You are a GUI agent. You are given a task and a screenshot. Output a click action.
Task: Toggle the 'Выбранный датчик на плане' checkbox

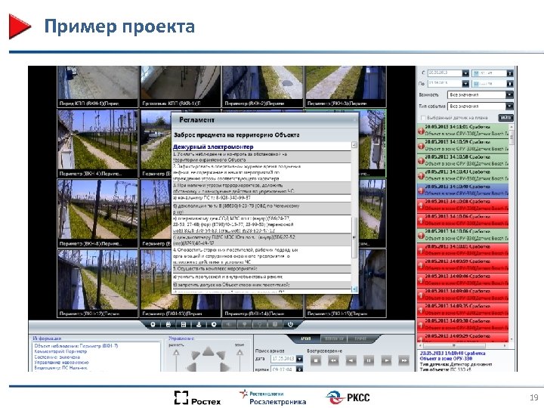pos(423,118)
